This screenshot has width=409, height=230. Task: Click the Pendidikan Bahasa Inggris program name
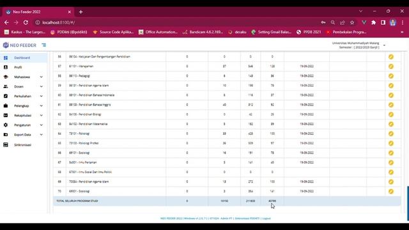point(89,105)
